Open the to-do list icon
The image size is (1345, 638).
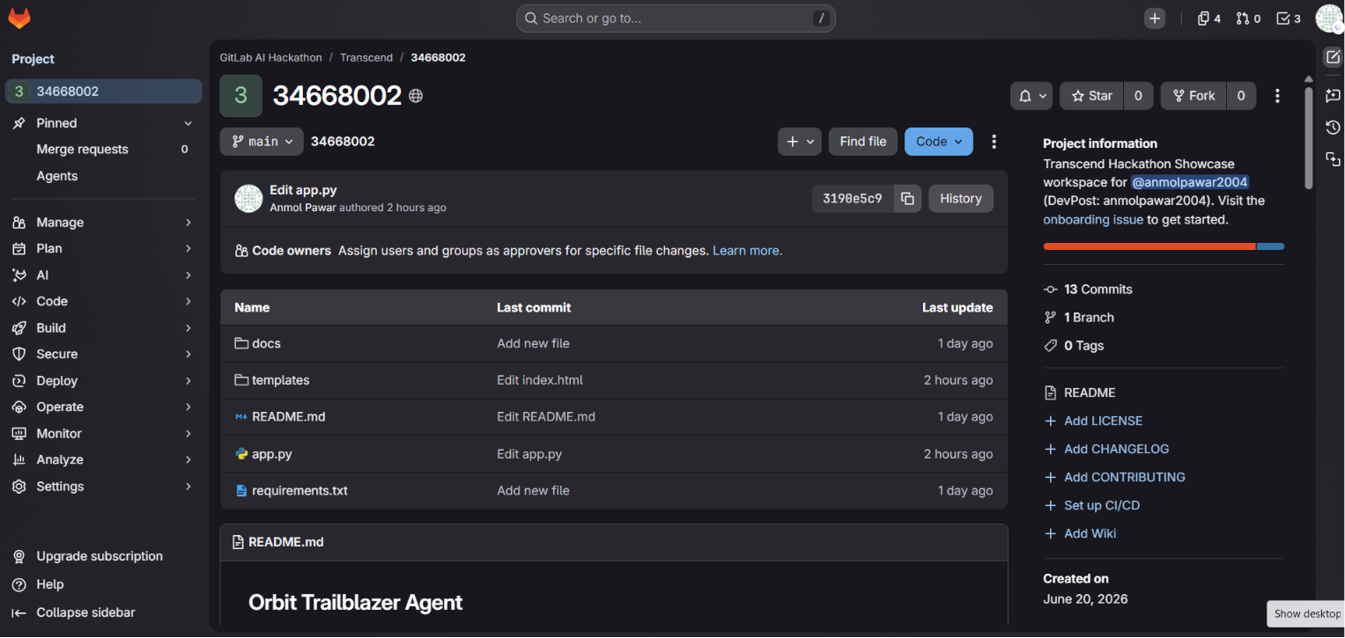click(1289, 18)
